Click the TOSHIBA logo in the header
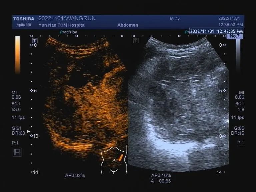This screenshot has height=192, width=256. click(24, 19)
